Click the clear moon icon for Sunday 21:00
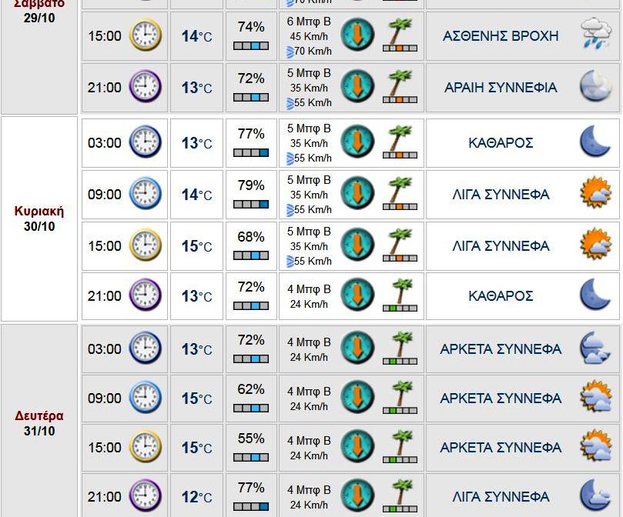The height and width of the screenshot is (517, 623). [595, 295]
